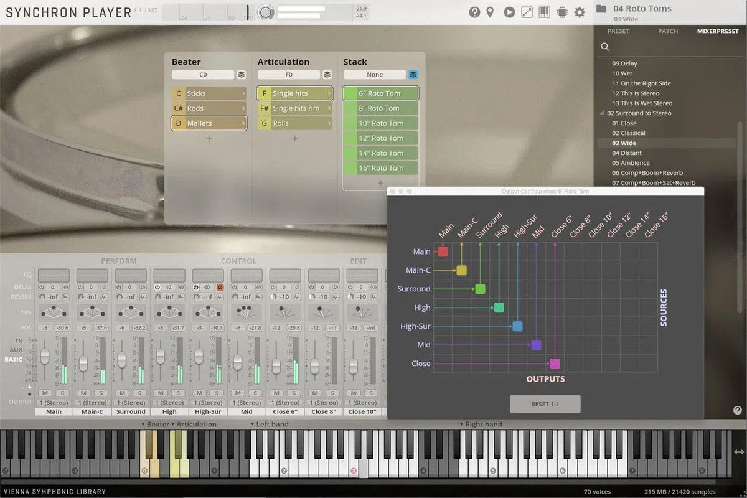Collapse the 02 Surround to Stereo folder
Screen dimensions: 747x498
602,113
